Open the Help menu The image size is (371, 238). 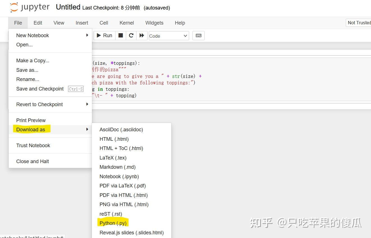point(180,23)
